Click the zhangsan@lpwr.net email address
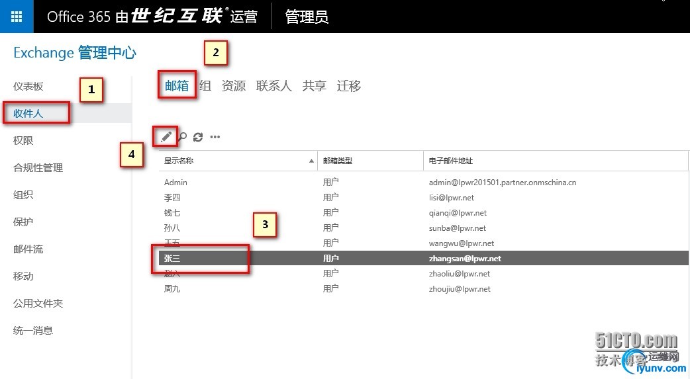 (x=465, y=259)
